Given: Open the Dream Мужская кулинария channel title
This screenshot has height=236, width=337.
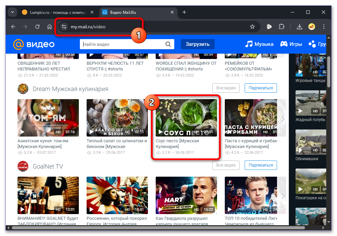Looking at the screenshot, I should tap(70, 89).
